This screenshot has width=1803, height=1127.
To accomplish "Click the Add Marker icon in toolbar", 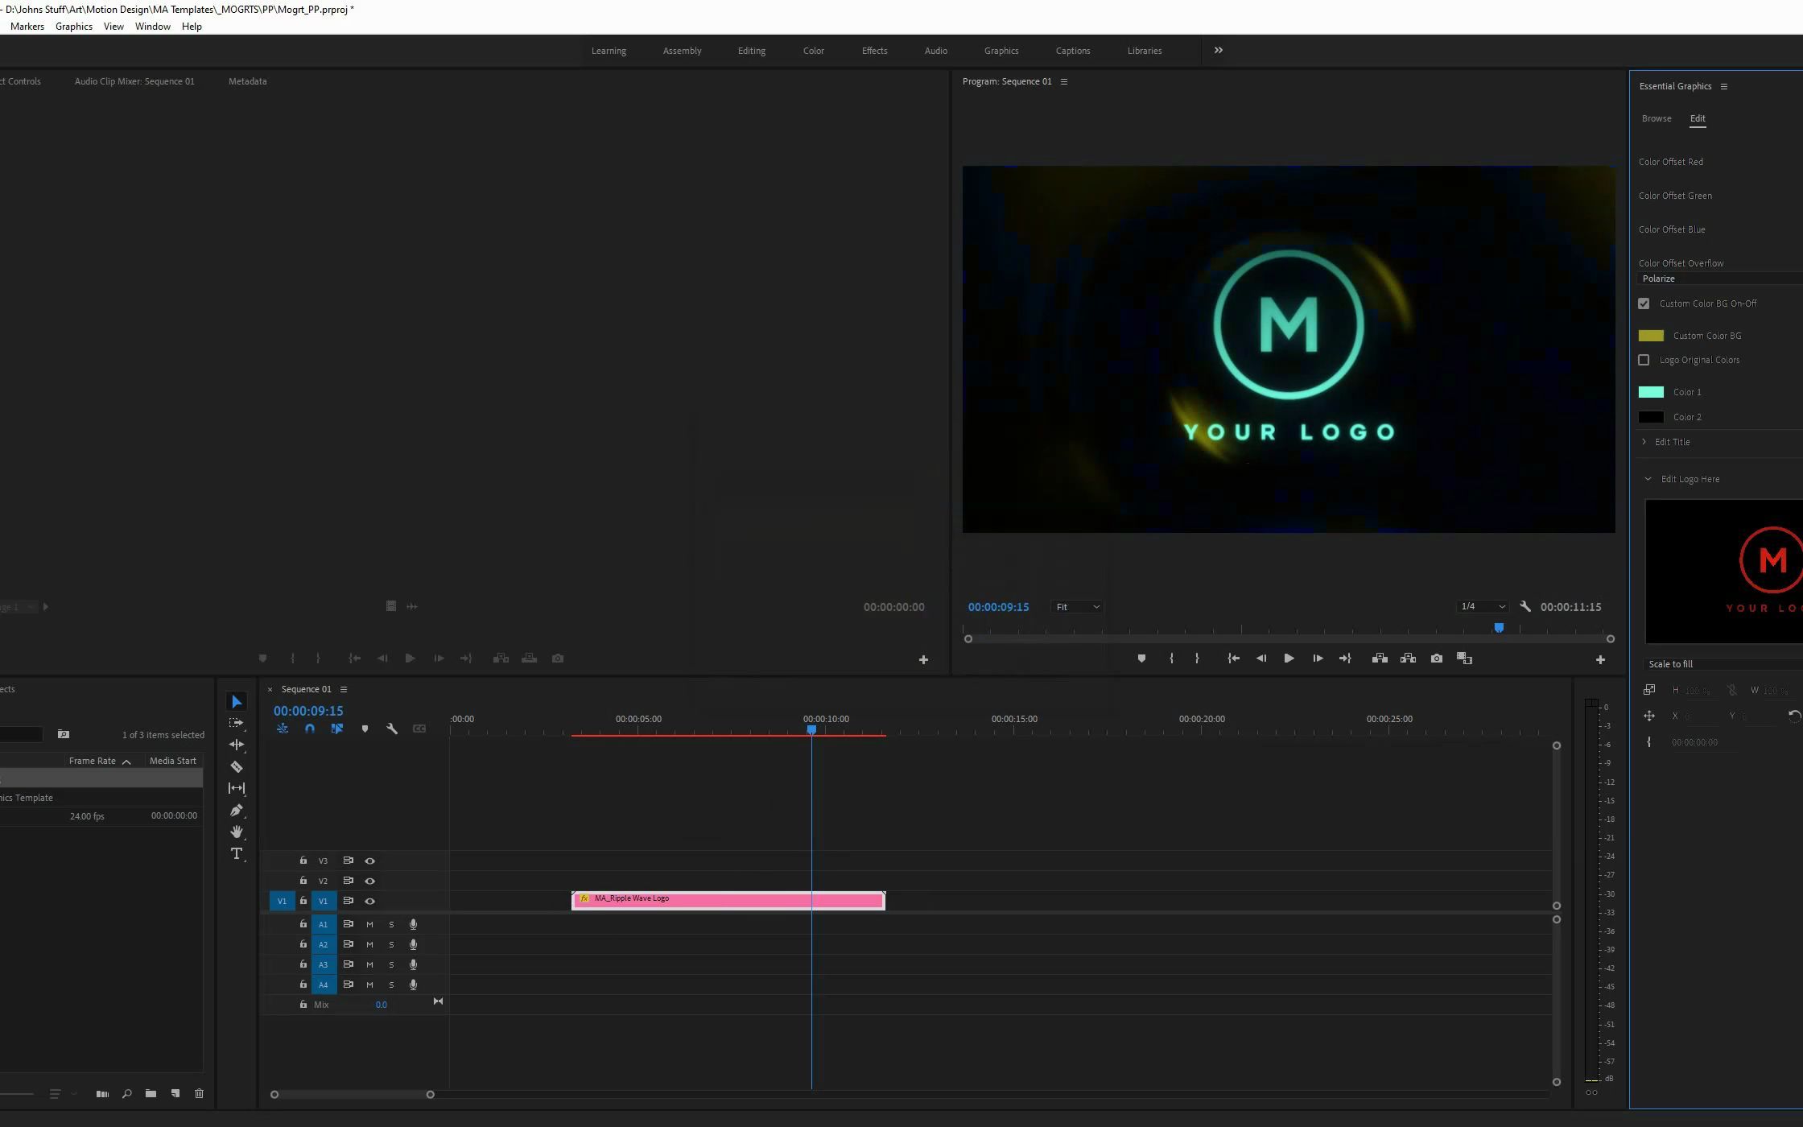I will [x=1140, y=658].
